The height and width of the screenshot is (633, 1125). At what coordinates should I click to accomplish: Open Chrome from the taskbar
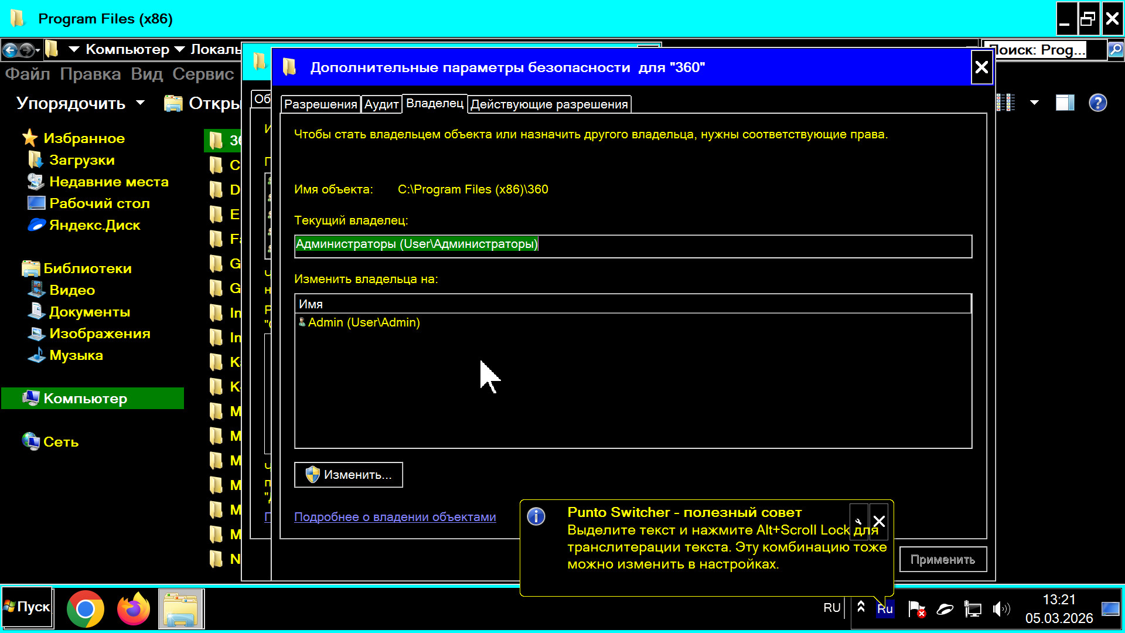coord(86,609)
